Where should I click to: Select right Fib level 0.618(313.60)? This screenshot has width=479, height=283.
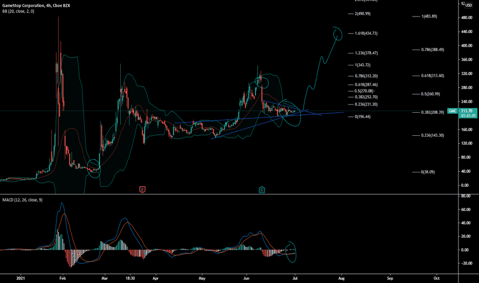click(433, 76)
